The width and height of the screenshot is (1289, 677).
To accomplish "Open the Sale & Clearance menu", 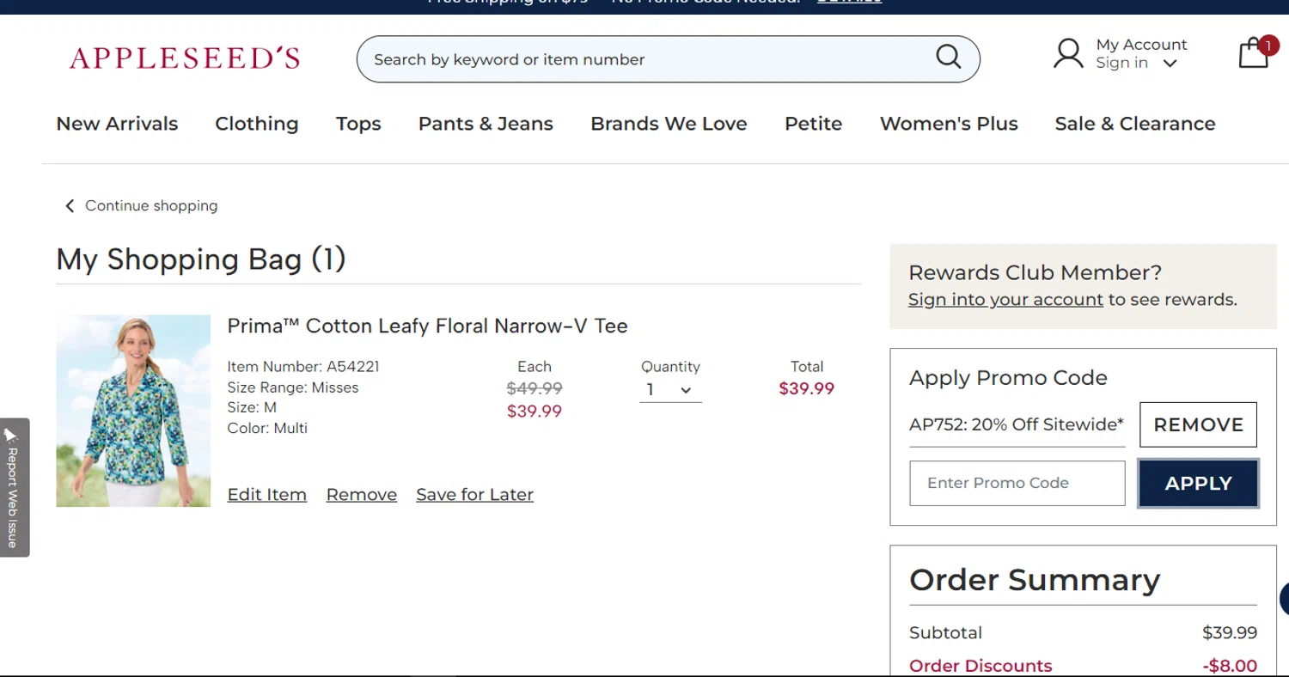I will 1134,124.
